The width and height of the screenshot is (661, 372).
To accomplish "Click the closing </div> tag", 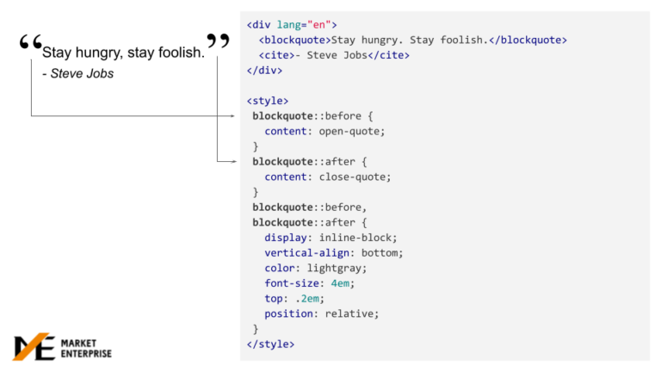I will [x=264, y=71].
